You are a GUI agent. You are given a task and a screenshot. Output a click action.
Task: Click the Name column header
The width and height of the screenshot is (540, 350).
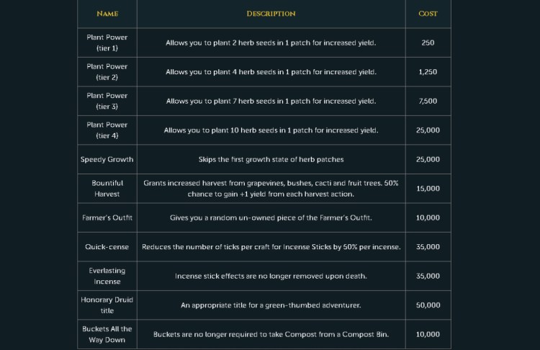point(107,14)
